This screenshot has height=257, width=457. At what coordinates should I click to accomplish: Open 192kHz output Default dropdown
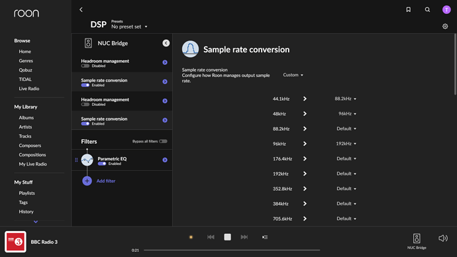346,174
